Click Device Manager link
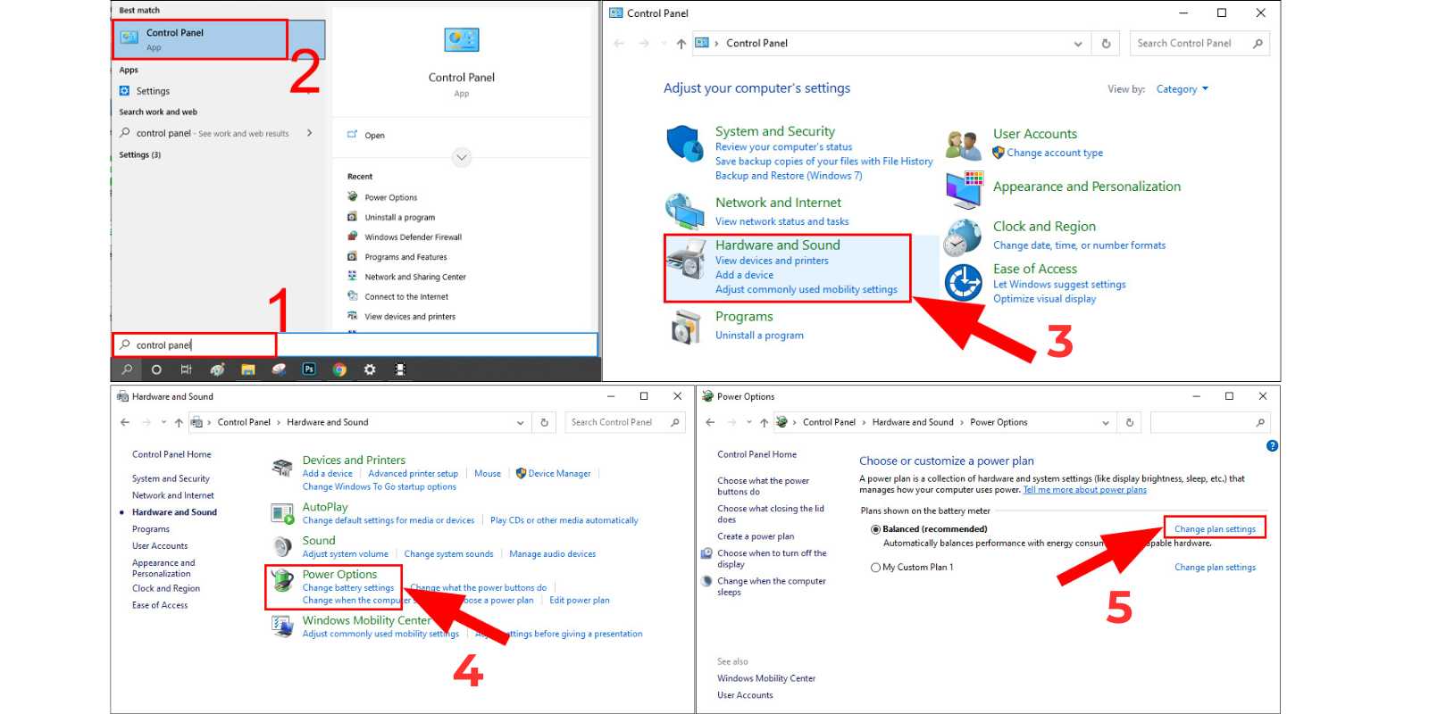 559,474
